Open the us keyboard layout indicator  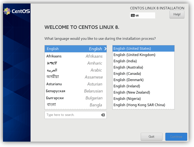point(142,15)
